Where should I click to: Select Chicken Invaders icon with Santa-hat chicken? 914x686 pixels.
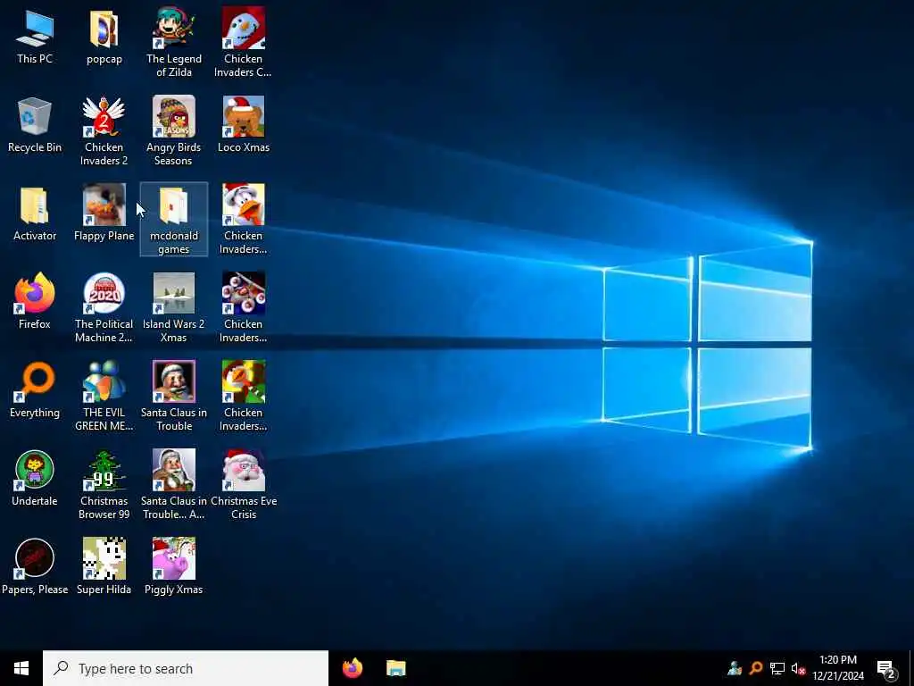pos(243,220)
